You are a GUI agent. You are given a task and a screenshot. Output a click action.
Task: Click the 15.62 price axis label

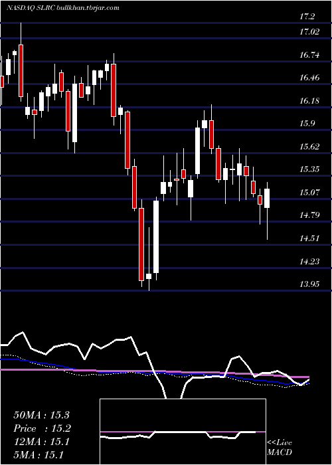click(x=309, y=147)
